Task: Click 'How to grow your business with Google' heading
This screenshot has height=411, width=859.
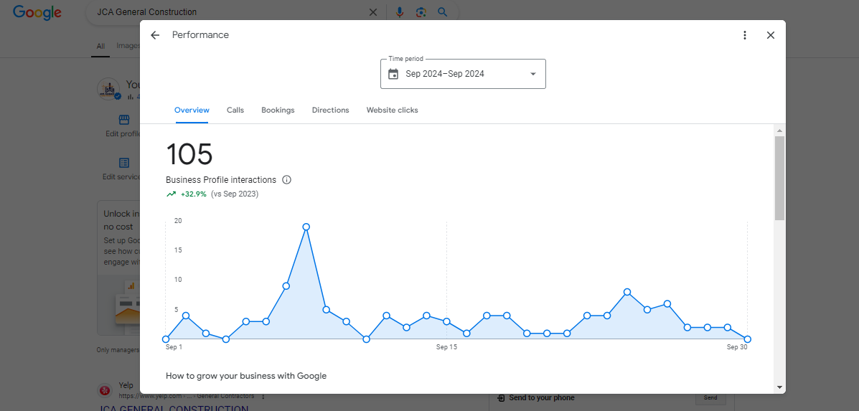Action: 246,376
